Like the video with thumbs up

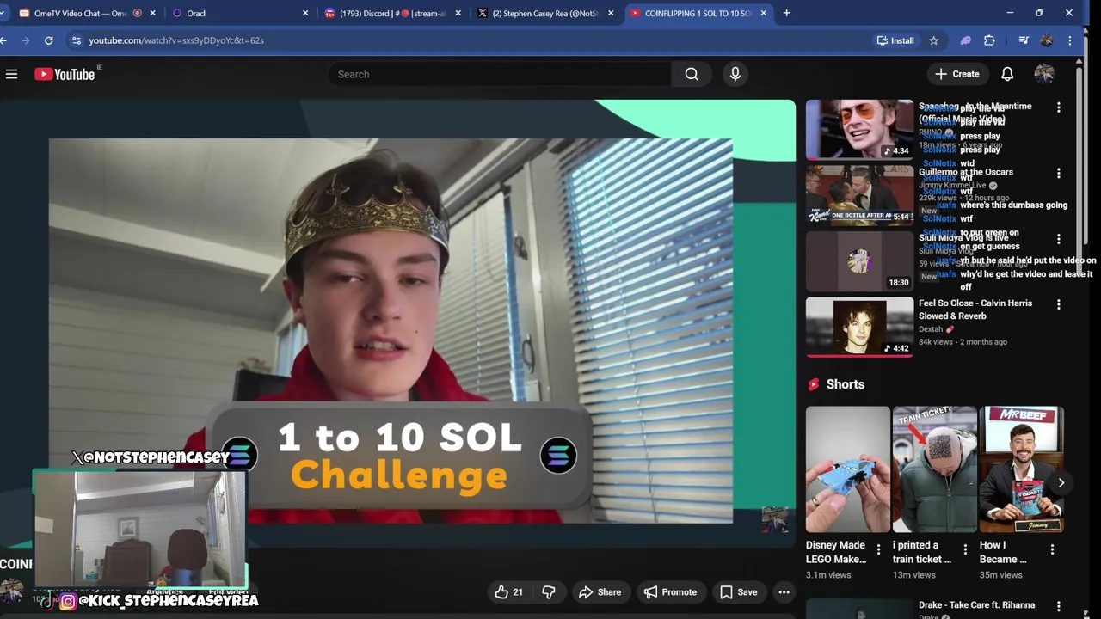(x=509, y=591)
